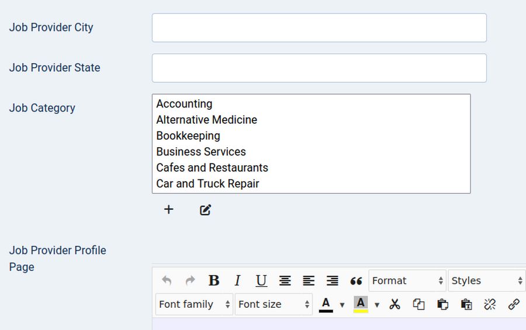Choose Cafes and Restaurants category
The height and width of the screenshot is (330, 526).
click(212, 168)
